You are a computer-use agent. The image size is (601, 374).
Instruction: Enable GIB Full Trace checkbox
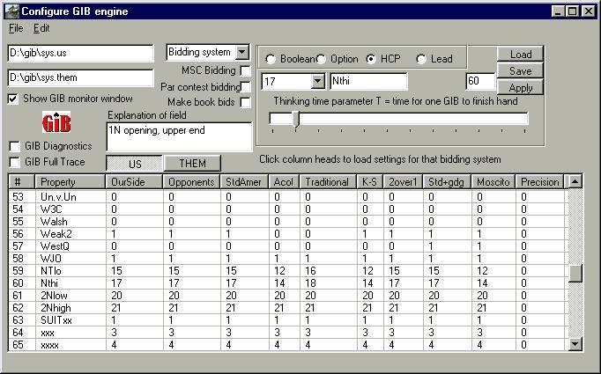point(14,162)
